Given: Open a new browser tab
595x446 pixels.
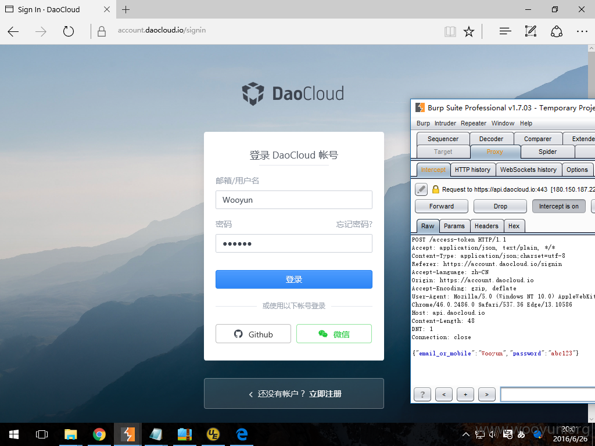Looking at the screenshot, I should (x=126, y=9).
